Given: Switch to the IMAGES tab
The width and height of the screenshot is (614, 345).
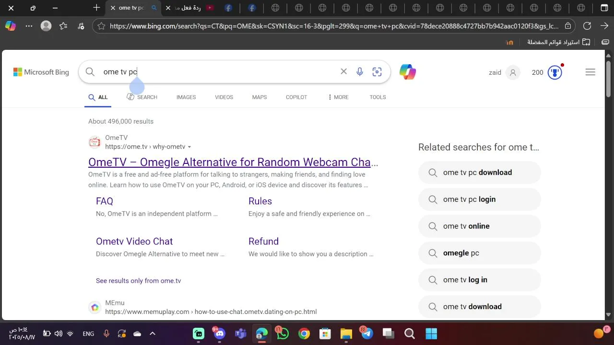Looking at the screenshot, I should pos(186,97).
